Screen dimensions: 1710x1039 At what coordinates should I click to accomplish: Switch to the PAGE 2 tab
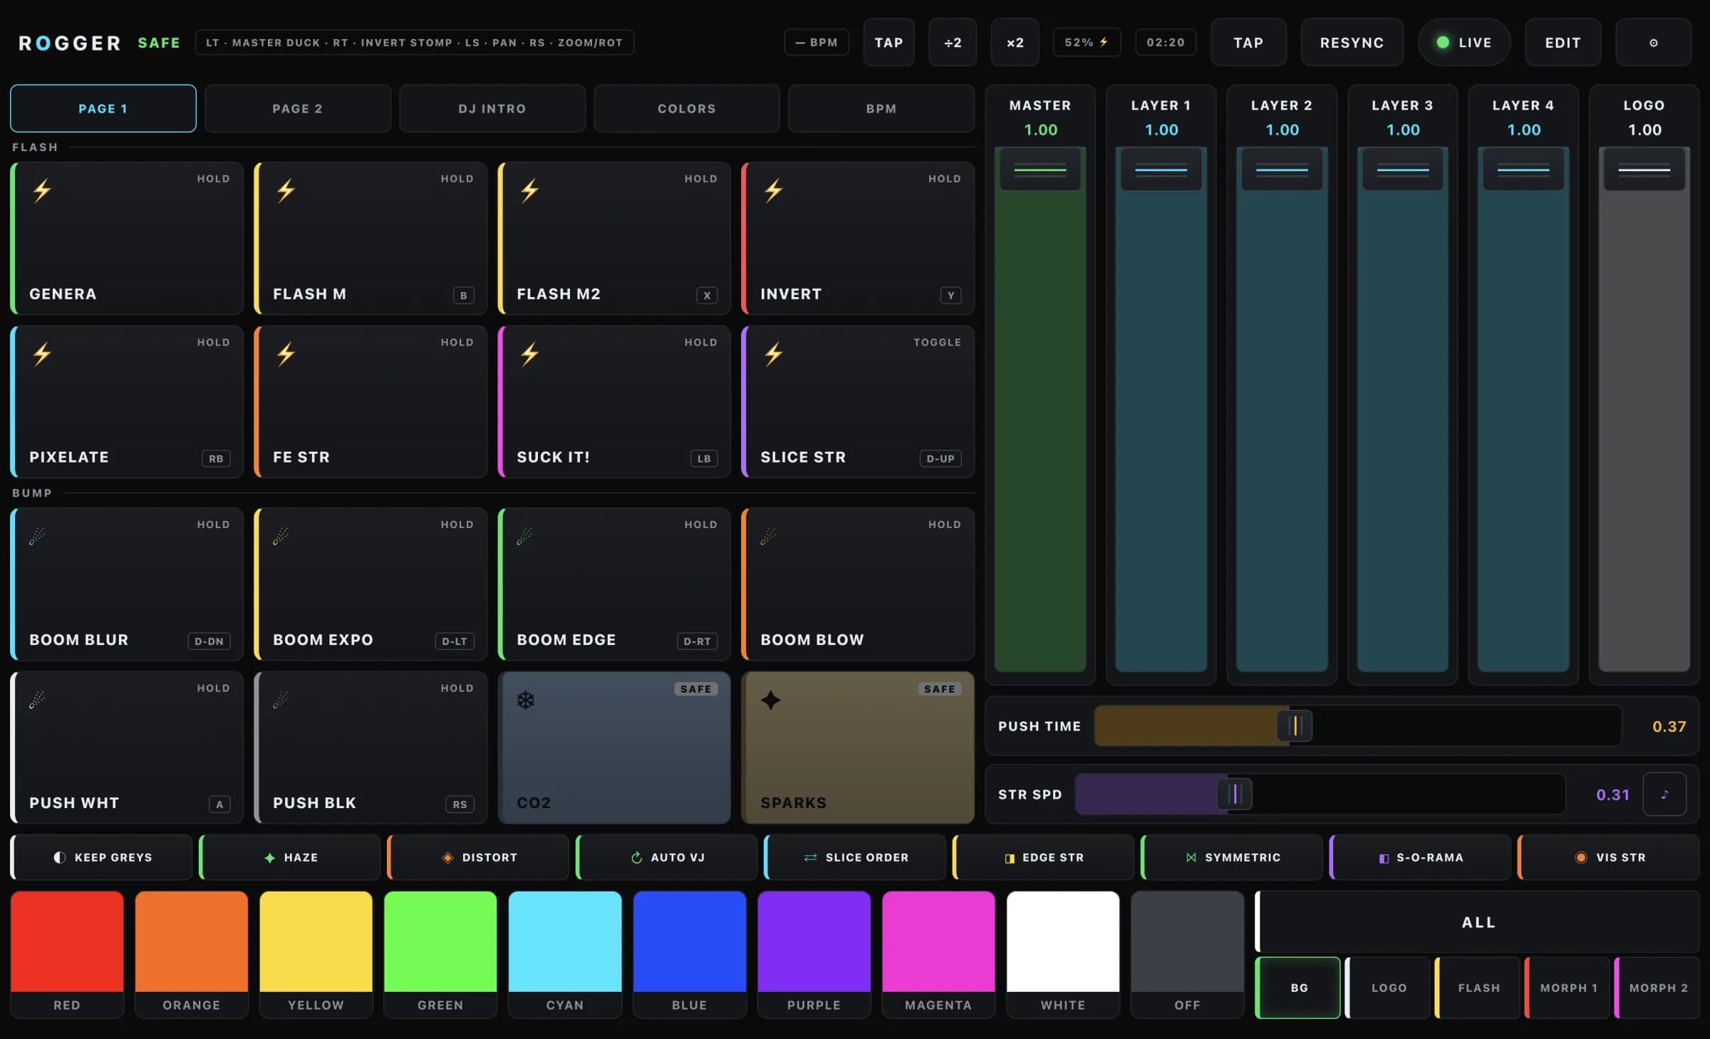click(x=298, y=108)
